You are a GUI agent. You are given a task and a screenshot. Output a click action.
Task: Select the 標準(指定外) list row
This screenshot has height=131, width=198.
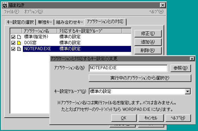pos(71,37)
